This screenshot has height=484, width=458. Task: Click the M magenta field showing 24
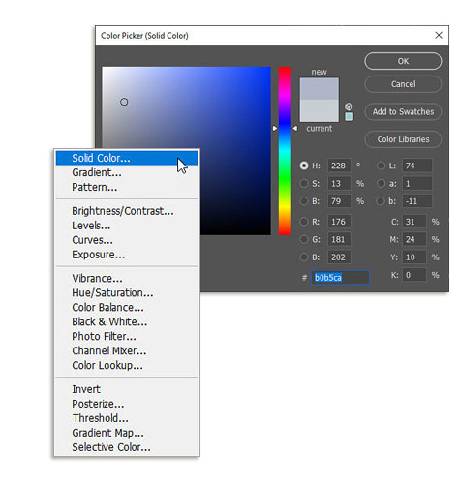click(x=414, y=239)
